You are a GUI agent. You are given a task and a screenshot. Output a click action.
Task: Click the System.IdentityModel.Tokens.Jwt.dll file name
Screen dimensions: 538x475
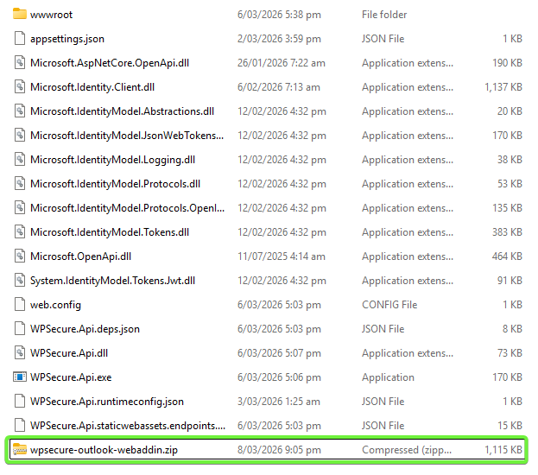click(112, 281)
